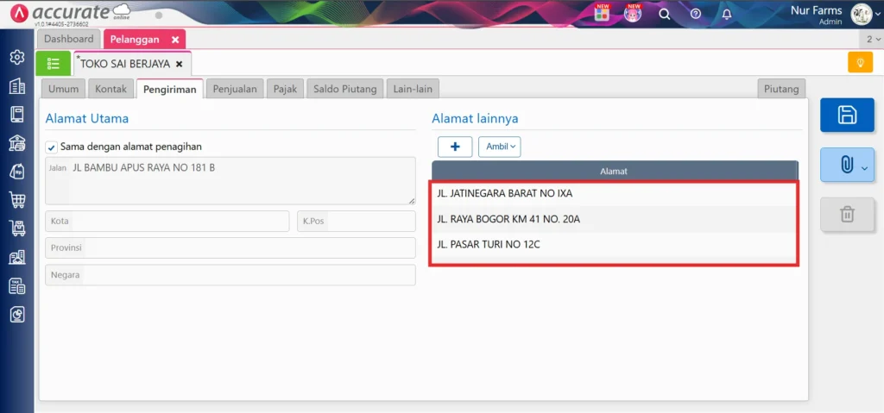
Task: Click the search magnifier icon
Action: tap(665, 14)
